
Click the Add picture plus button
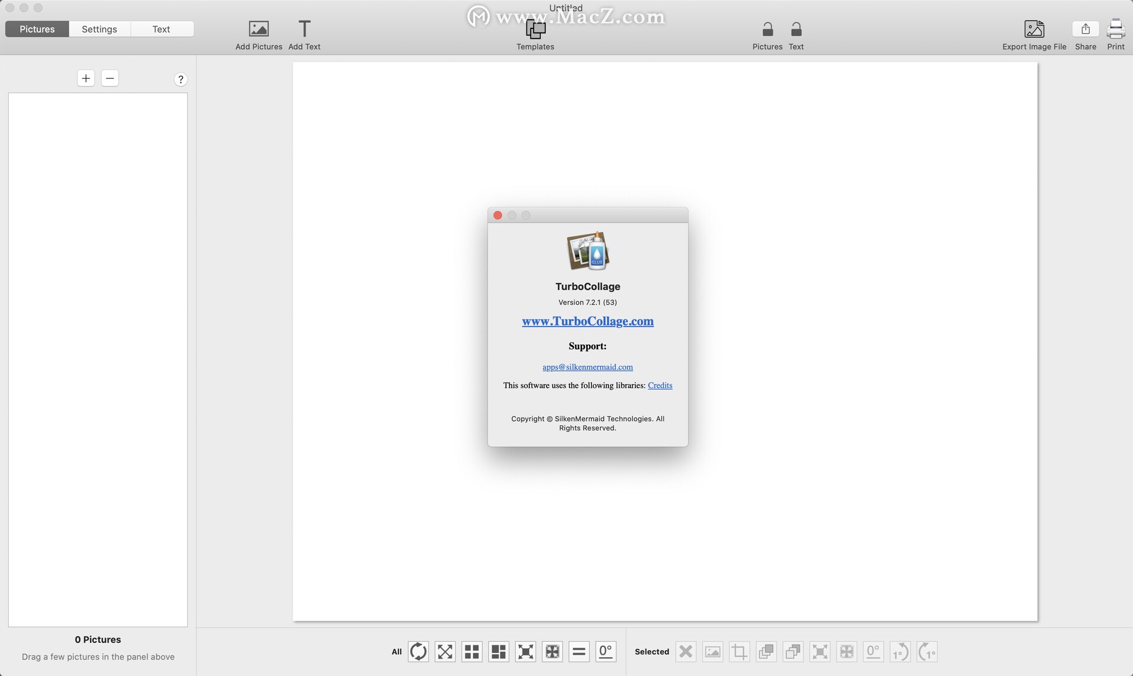(85, 78)
